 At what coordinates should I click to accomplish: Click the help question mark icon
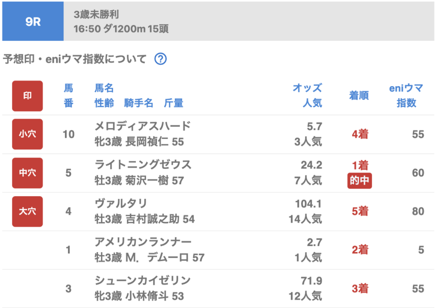(160, 59)
